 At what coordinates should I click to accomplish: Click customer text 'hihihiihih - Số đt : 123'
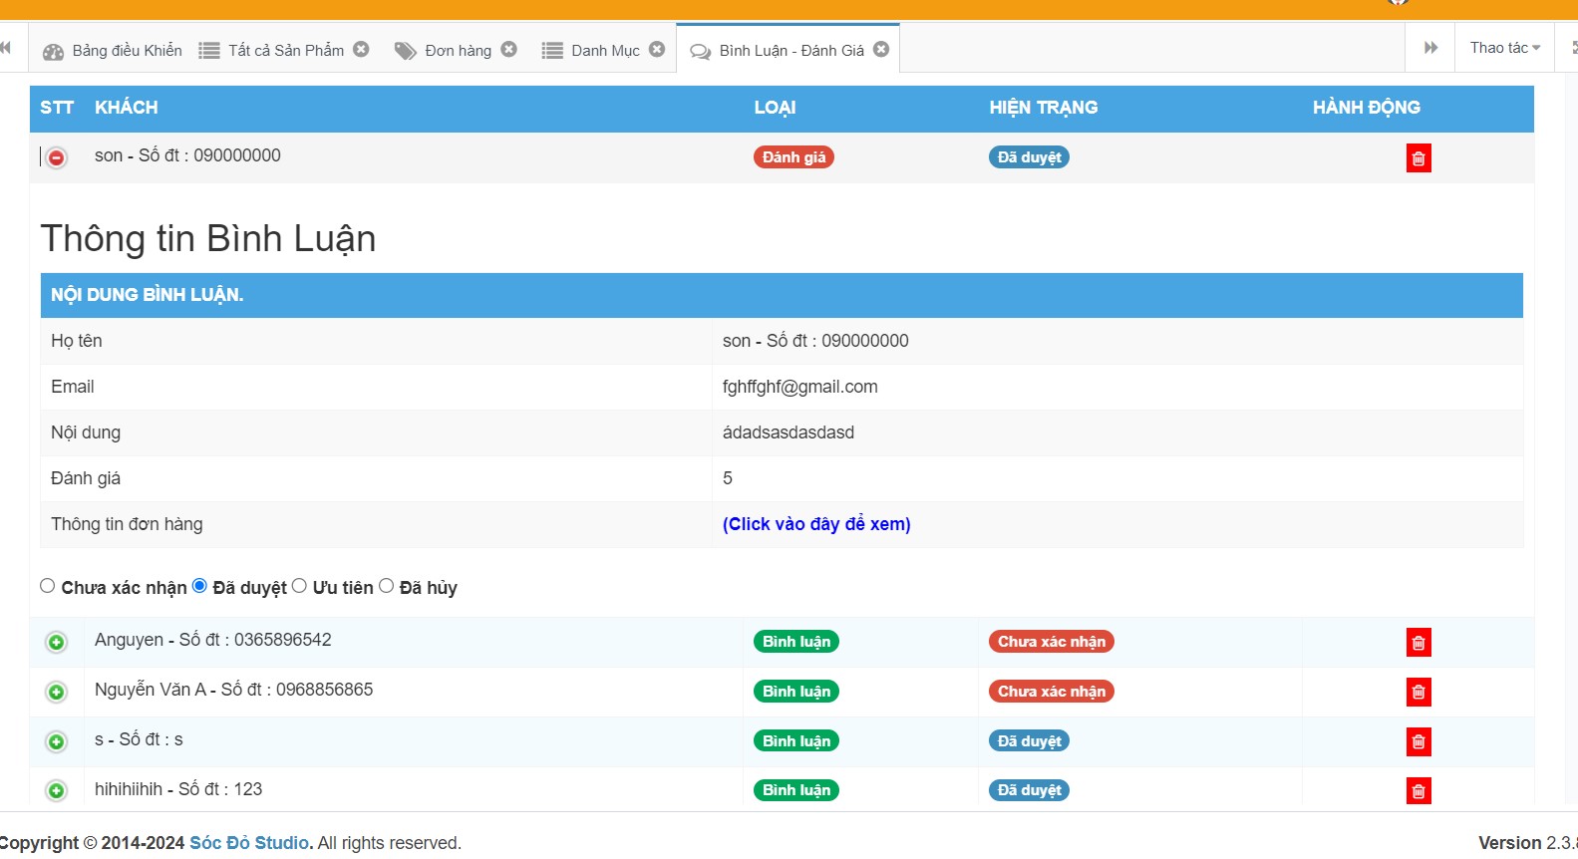[178, 789]
